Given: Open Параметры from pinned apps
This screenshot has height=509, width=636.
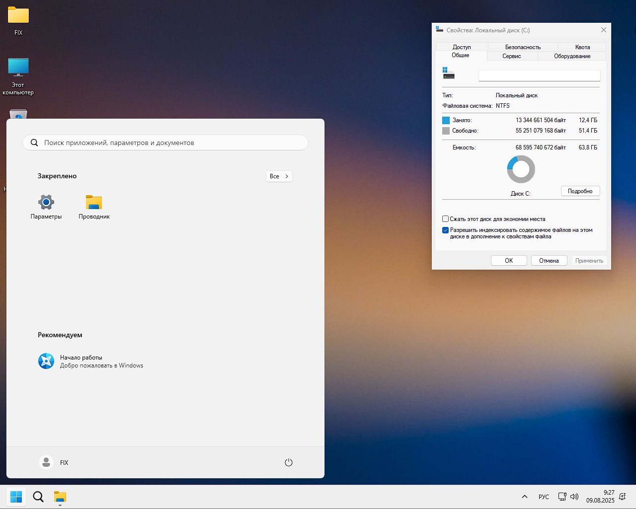Looking at the screenshot, I should click(x=46, y=207).
